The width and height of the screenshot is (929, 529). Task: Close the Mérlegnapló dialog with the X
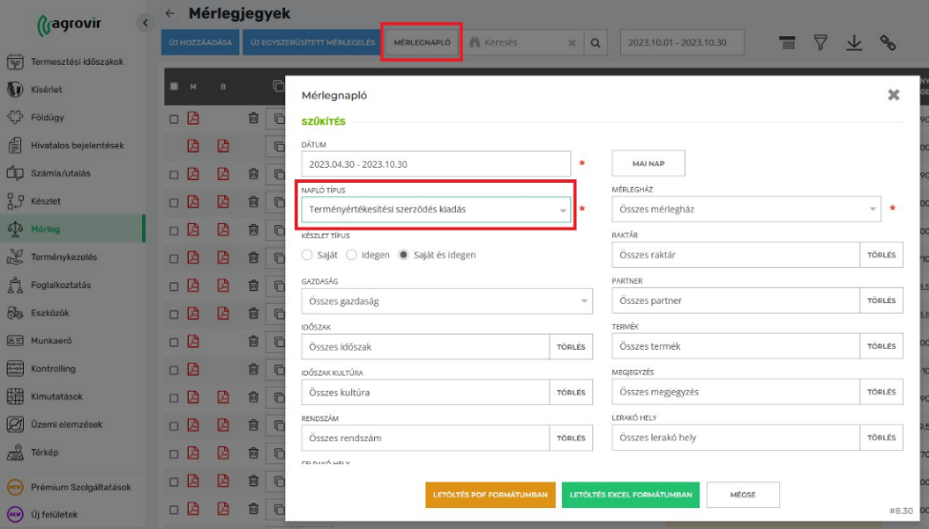[x=894, y=94]
